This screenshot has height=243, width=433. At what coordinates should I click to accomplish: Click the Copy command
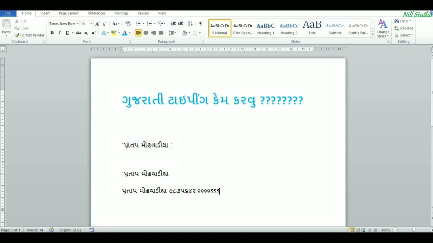point(21,28)
